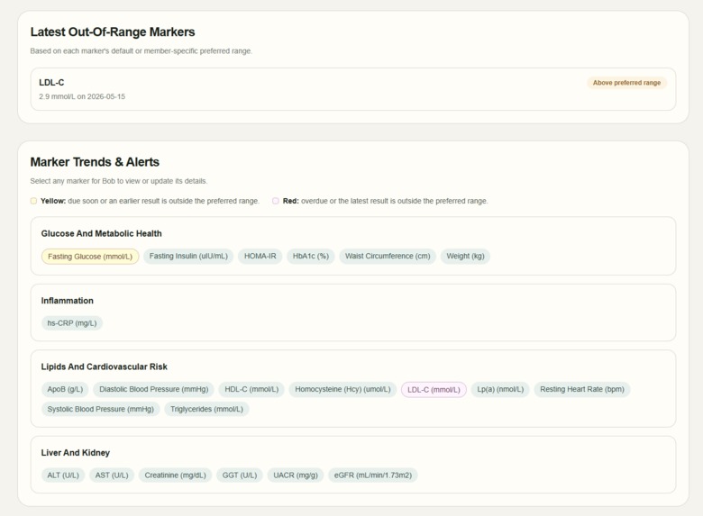Click the red legend swatch
Image resolution: width=703 pixels, height=516 pixels.
pos(276,201)
